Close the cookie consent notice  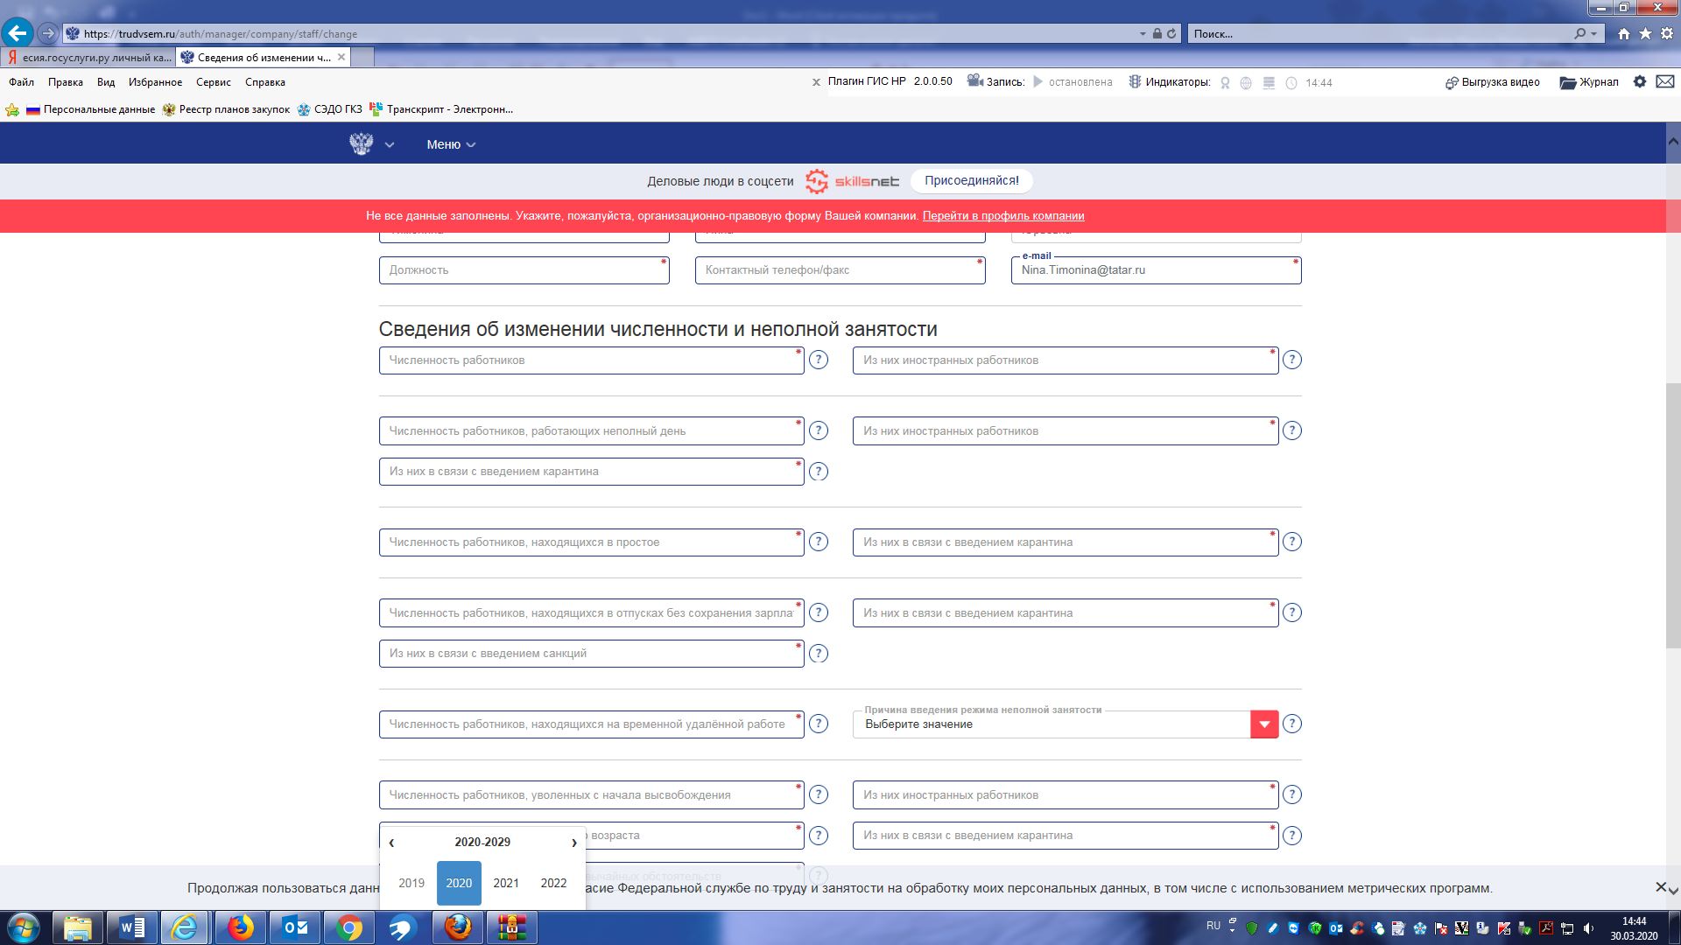point(1660,887)
